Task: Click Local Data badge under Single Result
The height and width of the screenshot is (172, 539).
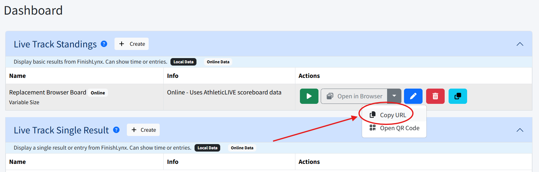Action: pos(208,148)
